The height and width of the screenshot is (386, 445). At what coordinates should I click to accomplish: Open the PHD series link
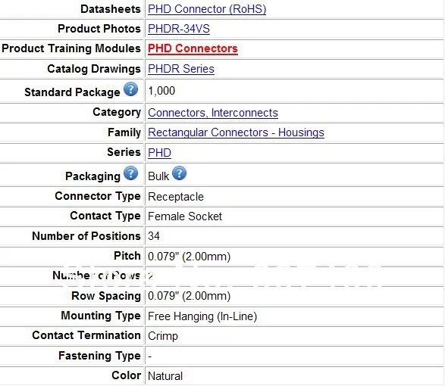159,153
